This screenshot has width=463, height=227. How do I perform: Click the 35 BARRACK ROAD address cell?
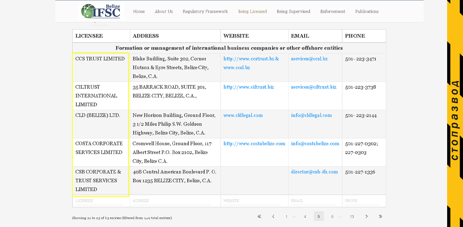click(x=175, y=96)
